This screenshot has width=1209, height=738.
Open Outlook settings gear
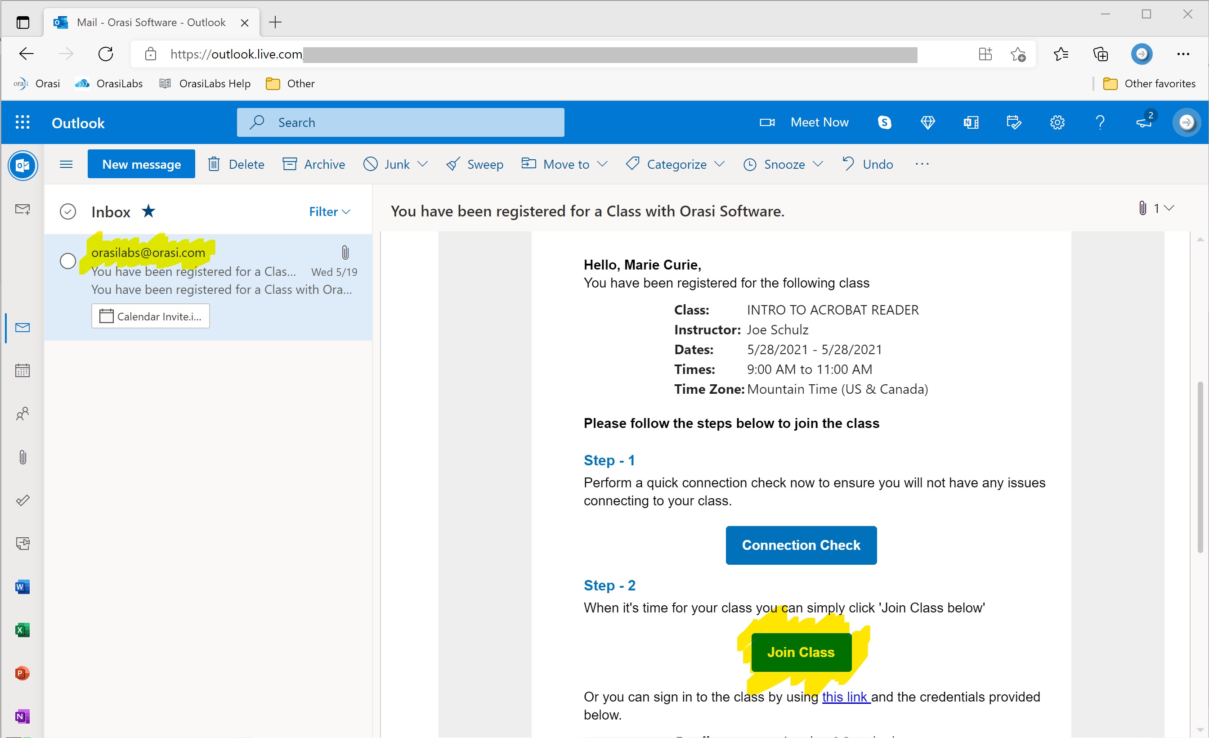(x=1057, y=122)
